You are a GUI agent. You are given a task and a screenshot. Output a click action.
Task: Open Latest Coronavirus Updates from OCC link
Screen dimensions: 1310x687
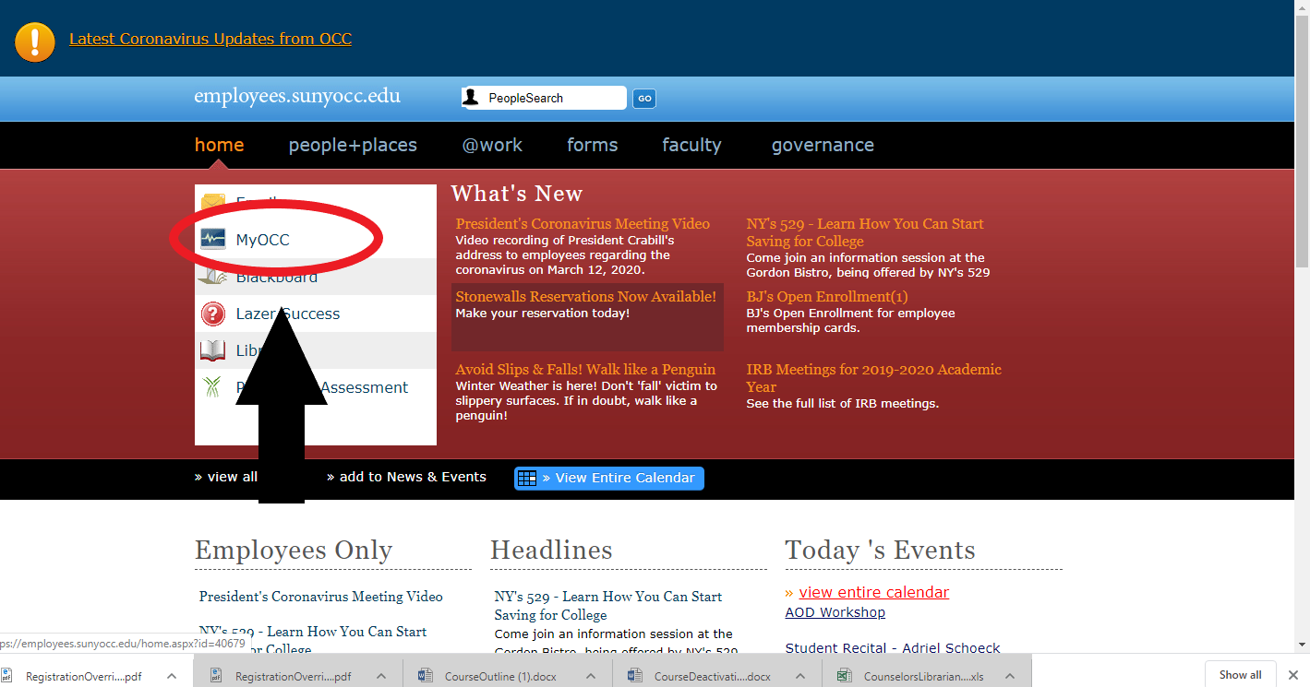coord(210,39)
